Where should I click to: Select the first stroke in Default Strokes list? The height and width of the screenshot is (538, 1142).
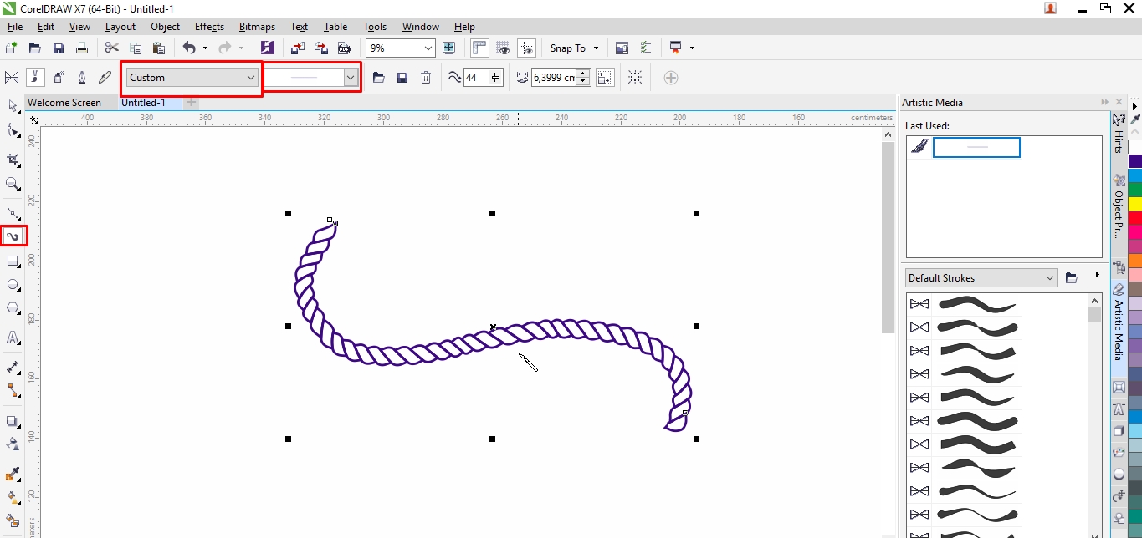coord(965,303)
